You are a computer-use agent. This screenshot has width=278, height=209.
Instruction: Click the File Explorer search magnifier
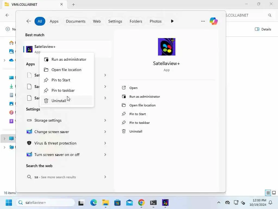(270, 15)
